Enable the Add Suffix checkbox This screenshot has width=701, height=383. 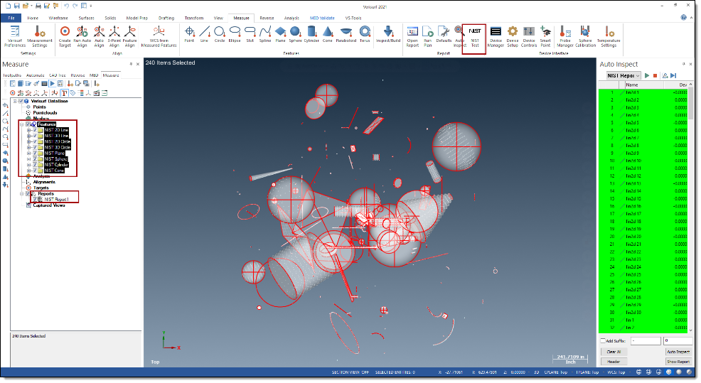tap(603, 340)
